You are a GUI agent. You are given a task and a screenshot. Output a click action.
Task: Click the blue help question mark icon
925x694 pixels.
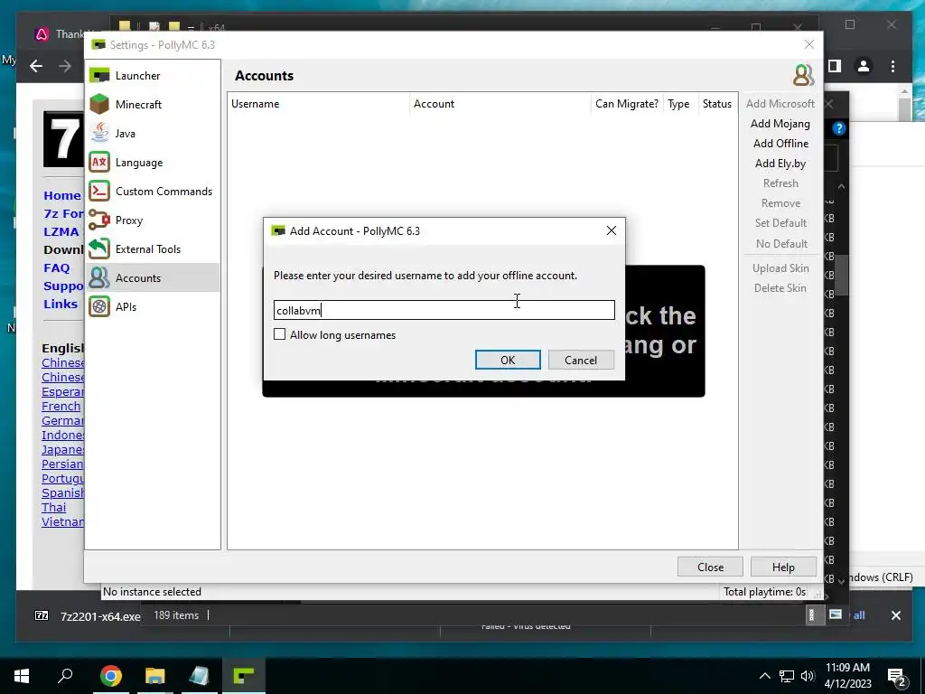[839, 128]
